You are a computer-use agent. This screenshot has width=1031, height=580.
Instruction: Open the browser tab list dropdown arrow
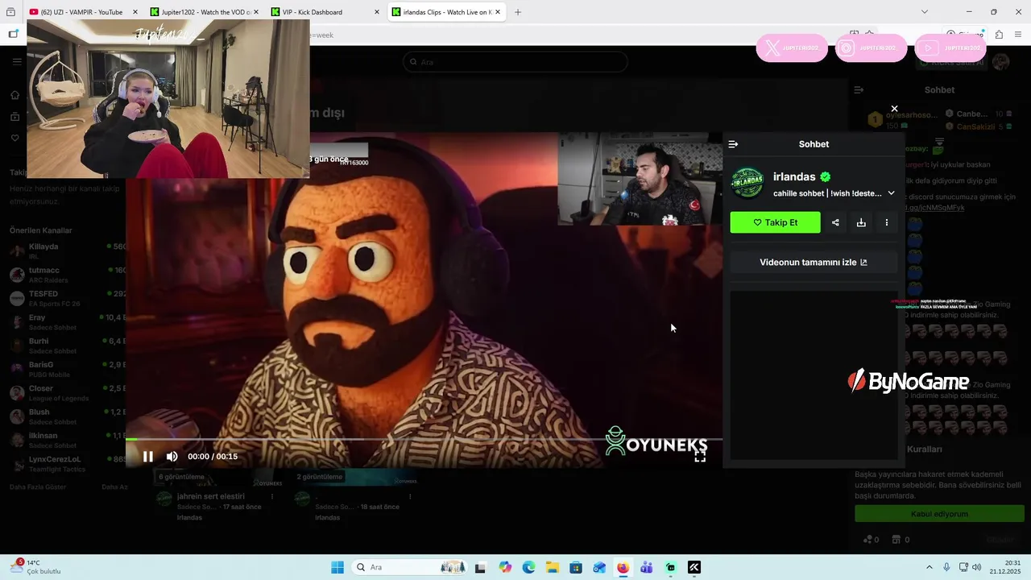point(925,12)
